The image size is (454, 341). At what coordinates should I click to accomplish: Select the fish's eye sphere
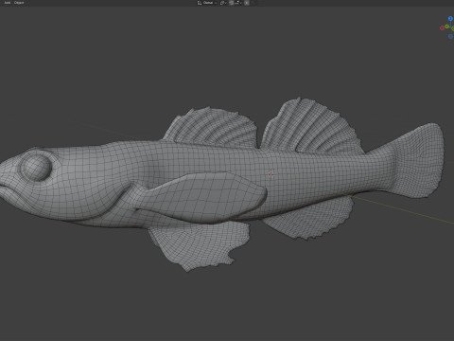tap(36, 167)
